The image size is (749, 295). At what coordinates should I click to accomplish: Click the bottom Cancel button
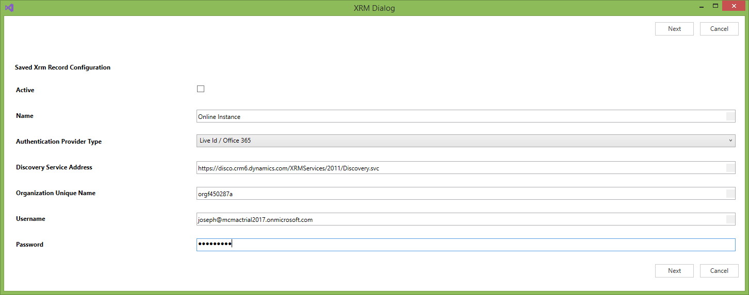click(719, 271)
